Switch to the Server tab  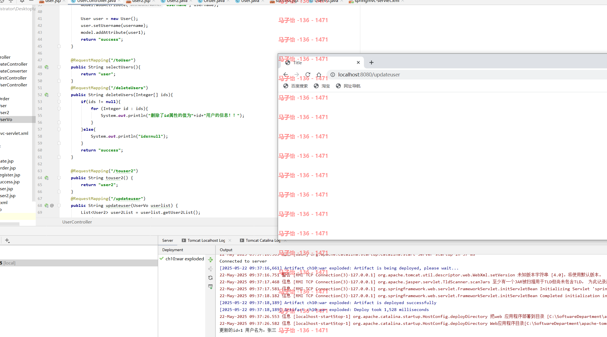coord(168,240)
